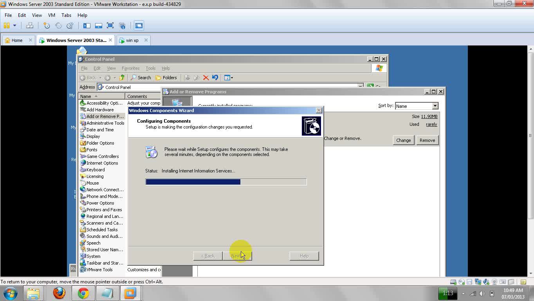Click the VMware pause/suspend VM toolbar icon
534x301 pixels.
point(7,25)
